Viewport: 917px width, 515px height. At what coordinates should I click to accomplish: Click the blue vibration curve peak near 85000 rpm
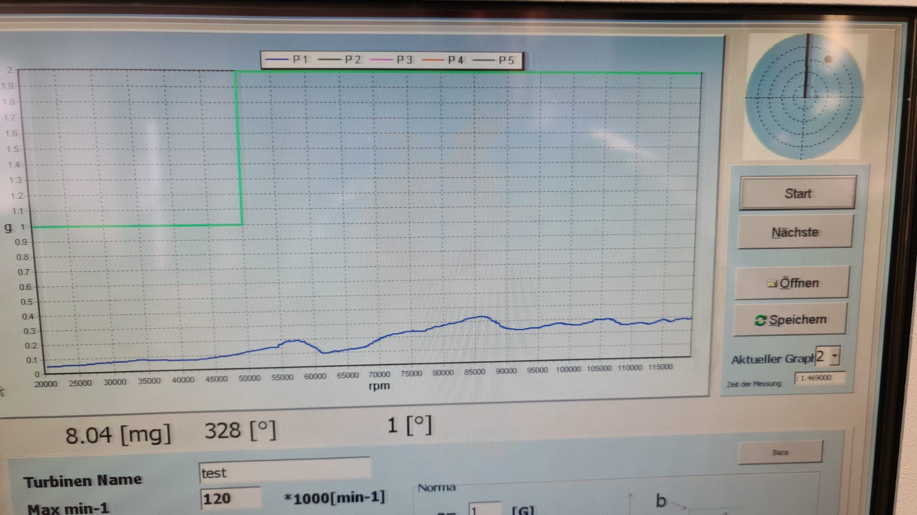coord(481,317)
